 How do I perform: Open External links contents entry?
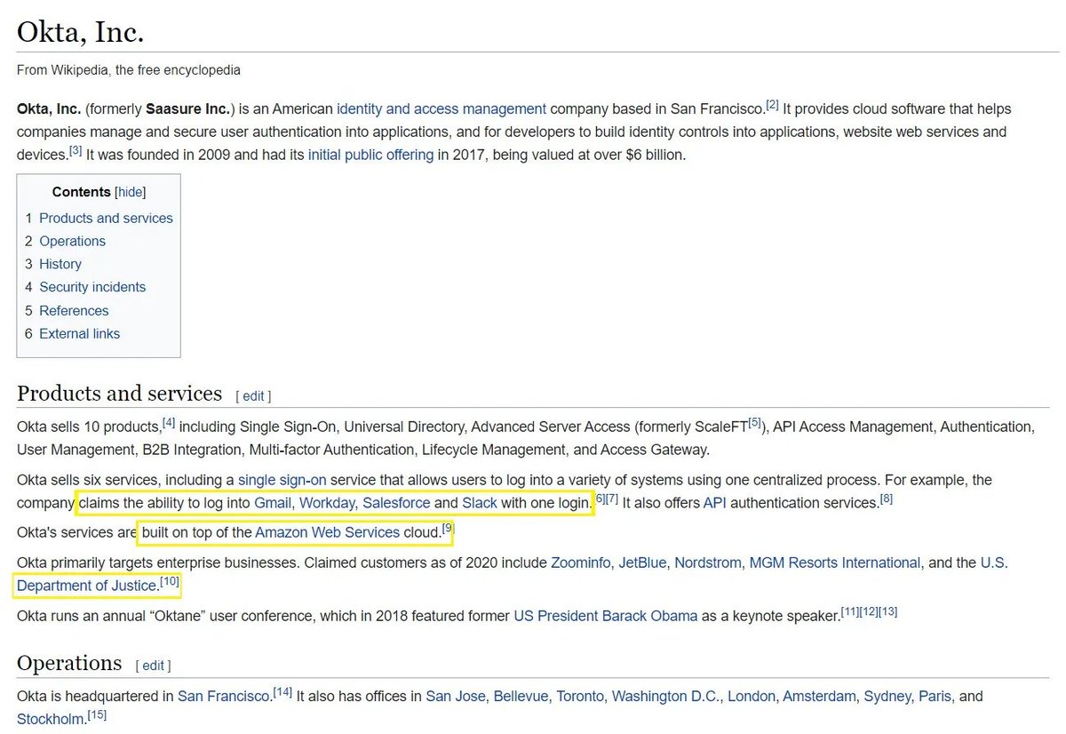click(x=79, y=333)
